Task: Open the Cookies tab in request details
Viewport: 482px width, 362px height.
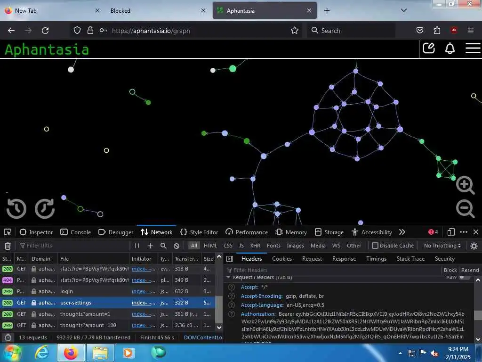Action: 282,259
